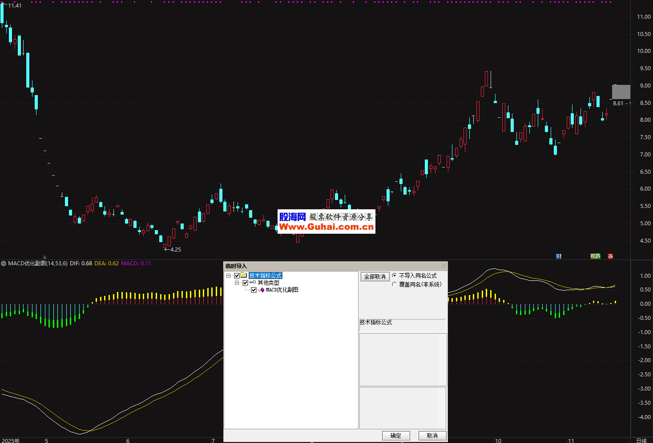Click the 取消 button in dialog

[432, 435]
